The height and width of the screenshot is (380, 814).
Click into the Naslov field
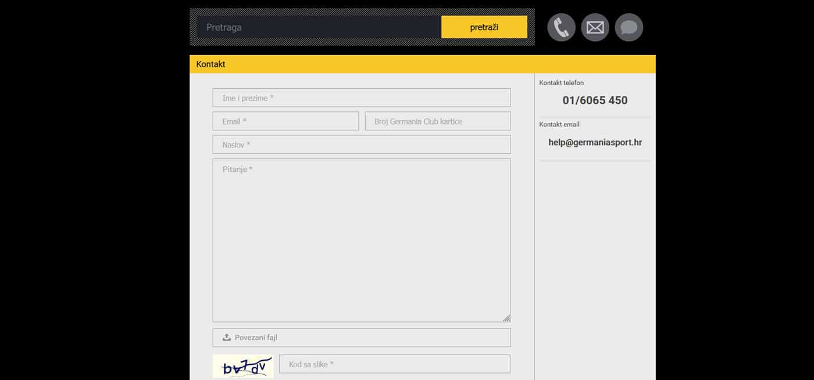coord(361,145)
